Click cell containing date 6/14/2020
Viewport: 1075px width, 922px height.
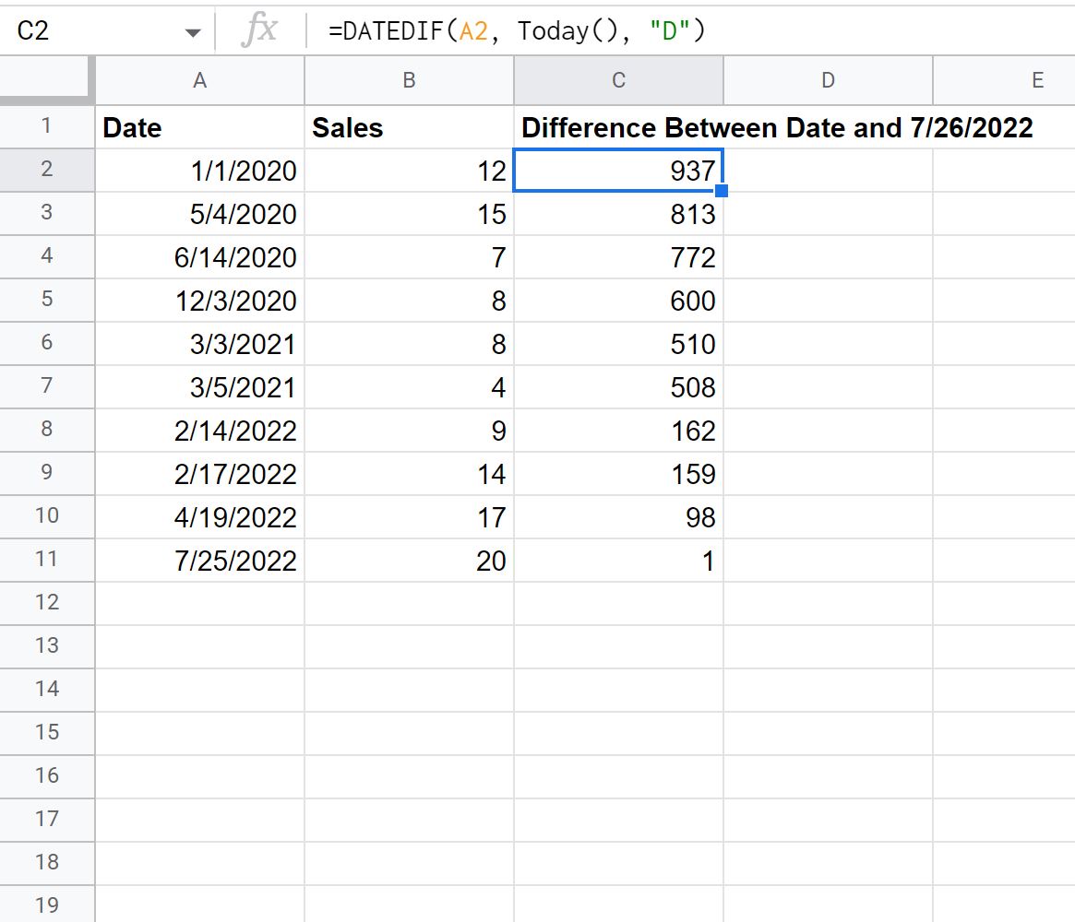[x=199, y=257]
